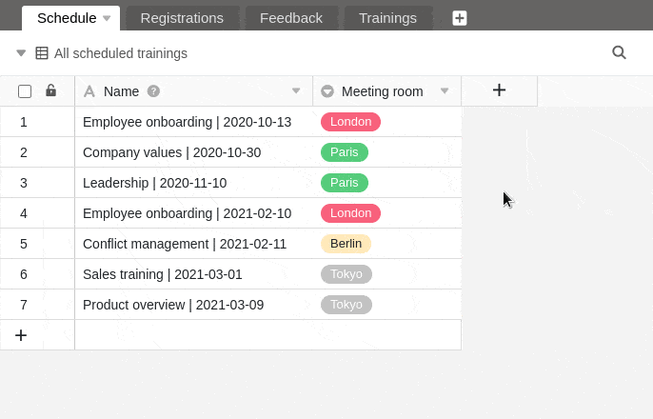Click the Meeting room single-select icon

327,91
